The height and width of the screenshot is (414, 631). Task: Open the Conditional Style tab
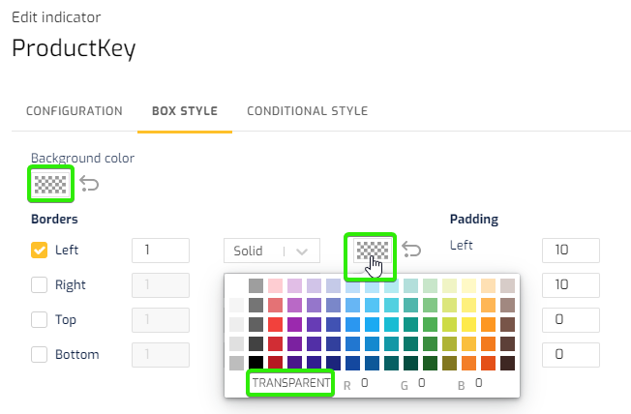(308, 111)
